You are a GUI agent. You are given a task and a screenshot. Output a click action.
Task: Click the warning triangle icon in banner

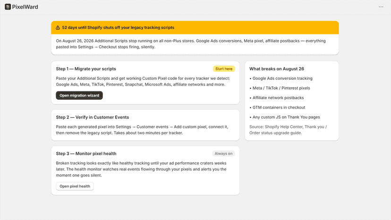pos(58,28)
